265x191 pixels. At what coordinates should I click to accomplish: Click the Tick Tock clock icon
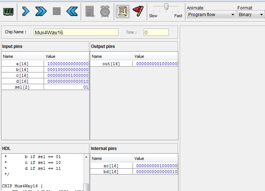(105, 12)
